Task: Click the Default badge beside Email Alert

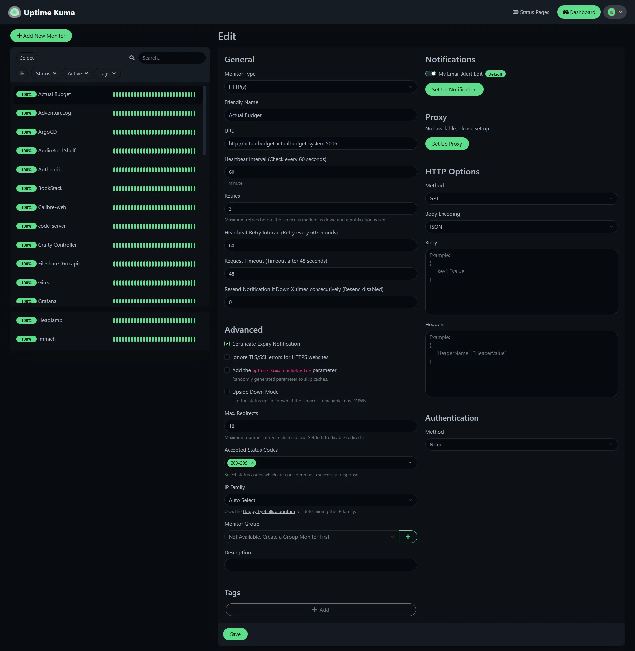Action: pyautogui.click(x=495, y=74)
